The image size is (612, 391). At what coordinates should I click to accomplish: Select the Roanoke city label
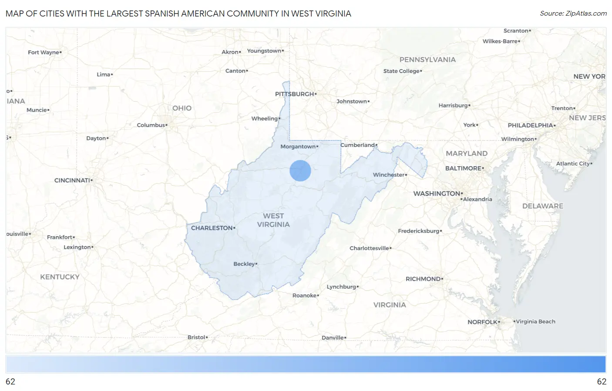305,295
